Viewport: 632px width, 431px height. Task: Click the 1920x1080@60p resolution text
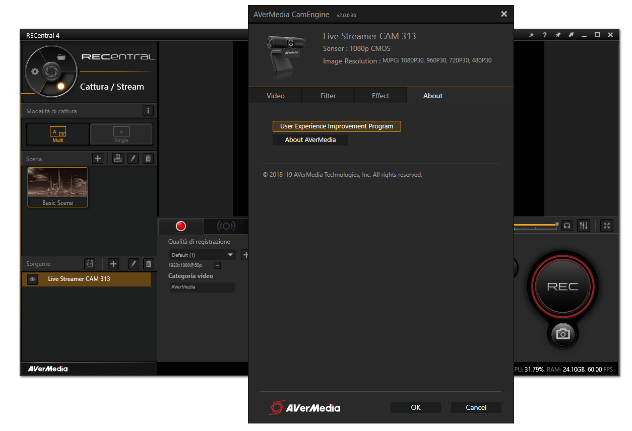tap(185, 265)
